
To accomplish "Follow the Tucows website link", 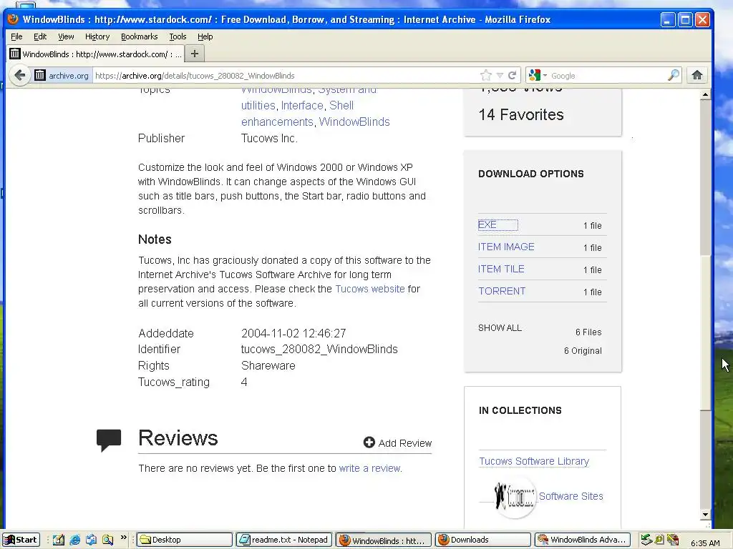I will [x=370, y=289].
